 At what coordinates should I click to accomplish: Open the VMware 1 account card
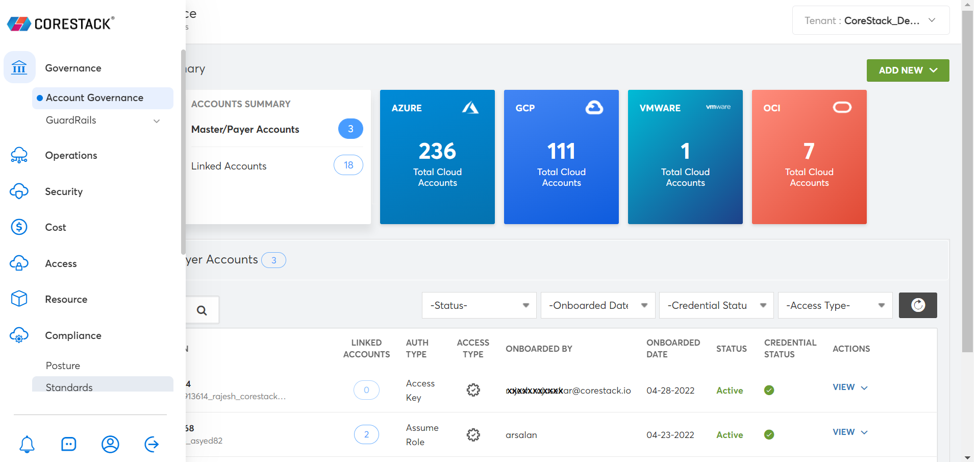tap(685, 157)
